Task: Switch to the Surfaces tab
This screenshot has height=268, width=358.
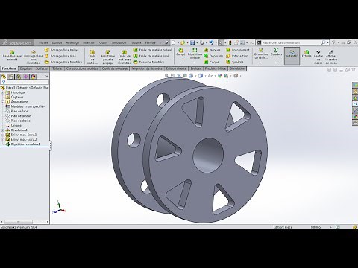Action: [x=42, y=68]
